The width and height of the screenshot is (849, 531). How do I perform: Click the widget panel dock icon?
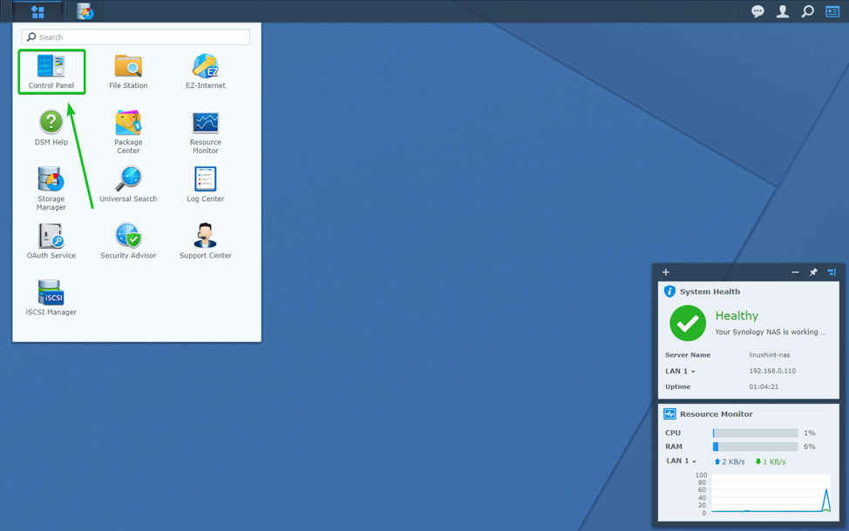point(832,272)
